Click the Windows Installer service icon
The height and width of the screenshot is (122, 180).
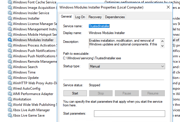10,18
